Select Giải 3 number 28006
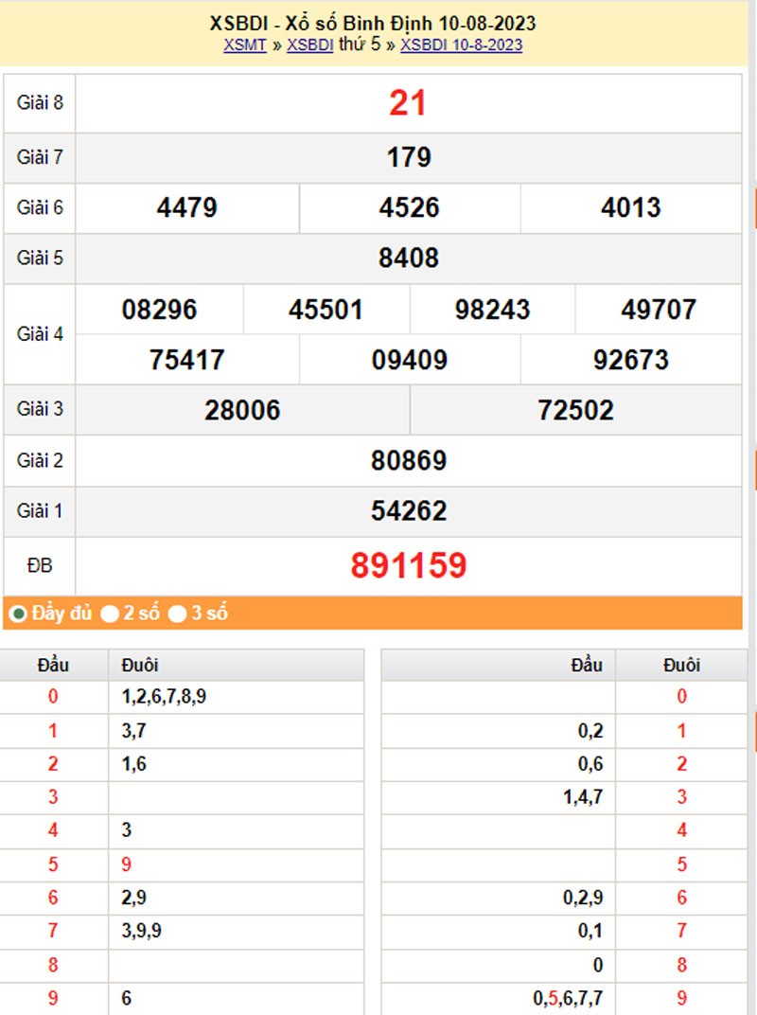757x1015 pixels. (x=242, y=410)
